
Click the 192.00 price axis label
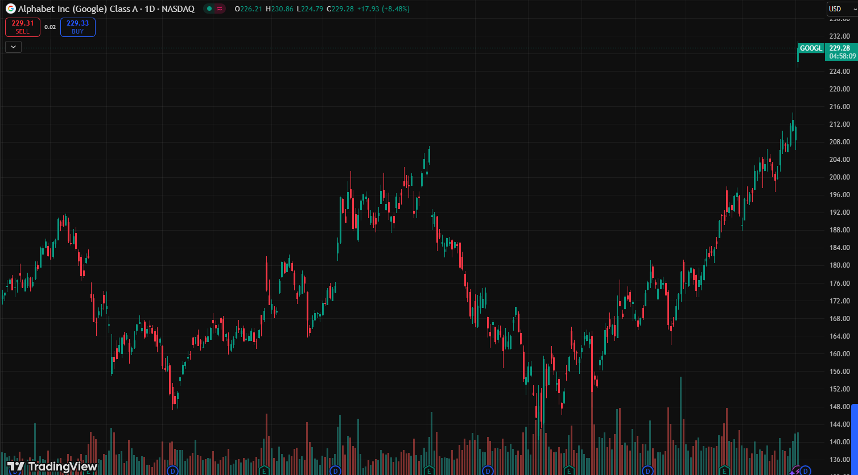click(x=839, y=213)
